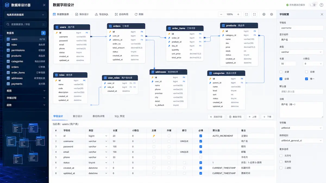The width and height of the screenshot is (326, 183).
Task: Add a new table with the 数据表 plus button
Action: 43,33
